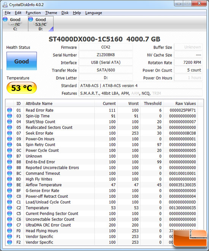Click the status orb for Start/Stop Count

tap(9, 122)
